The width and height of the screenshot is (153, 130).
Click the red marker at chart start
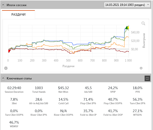tap(9, 51)
